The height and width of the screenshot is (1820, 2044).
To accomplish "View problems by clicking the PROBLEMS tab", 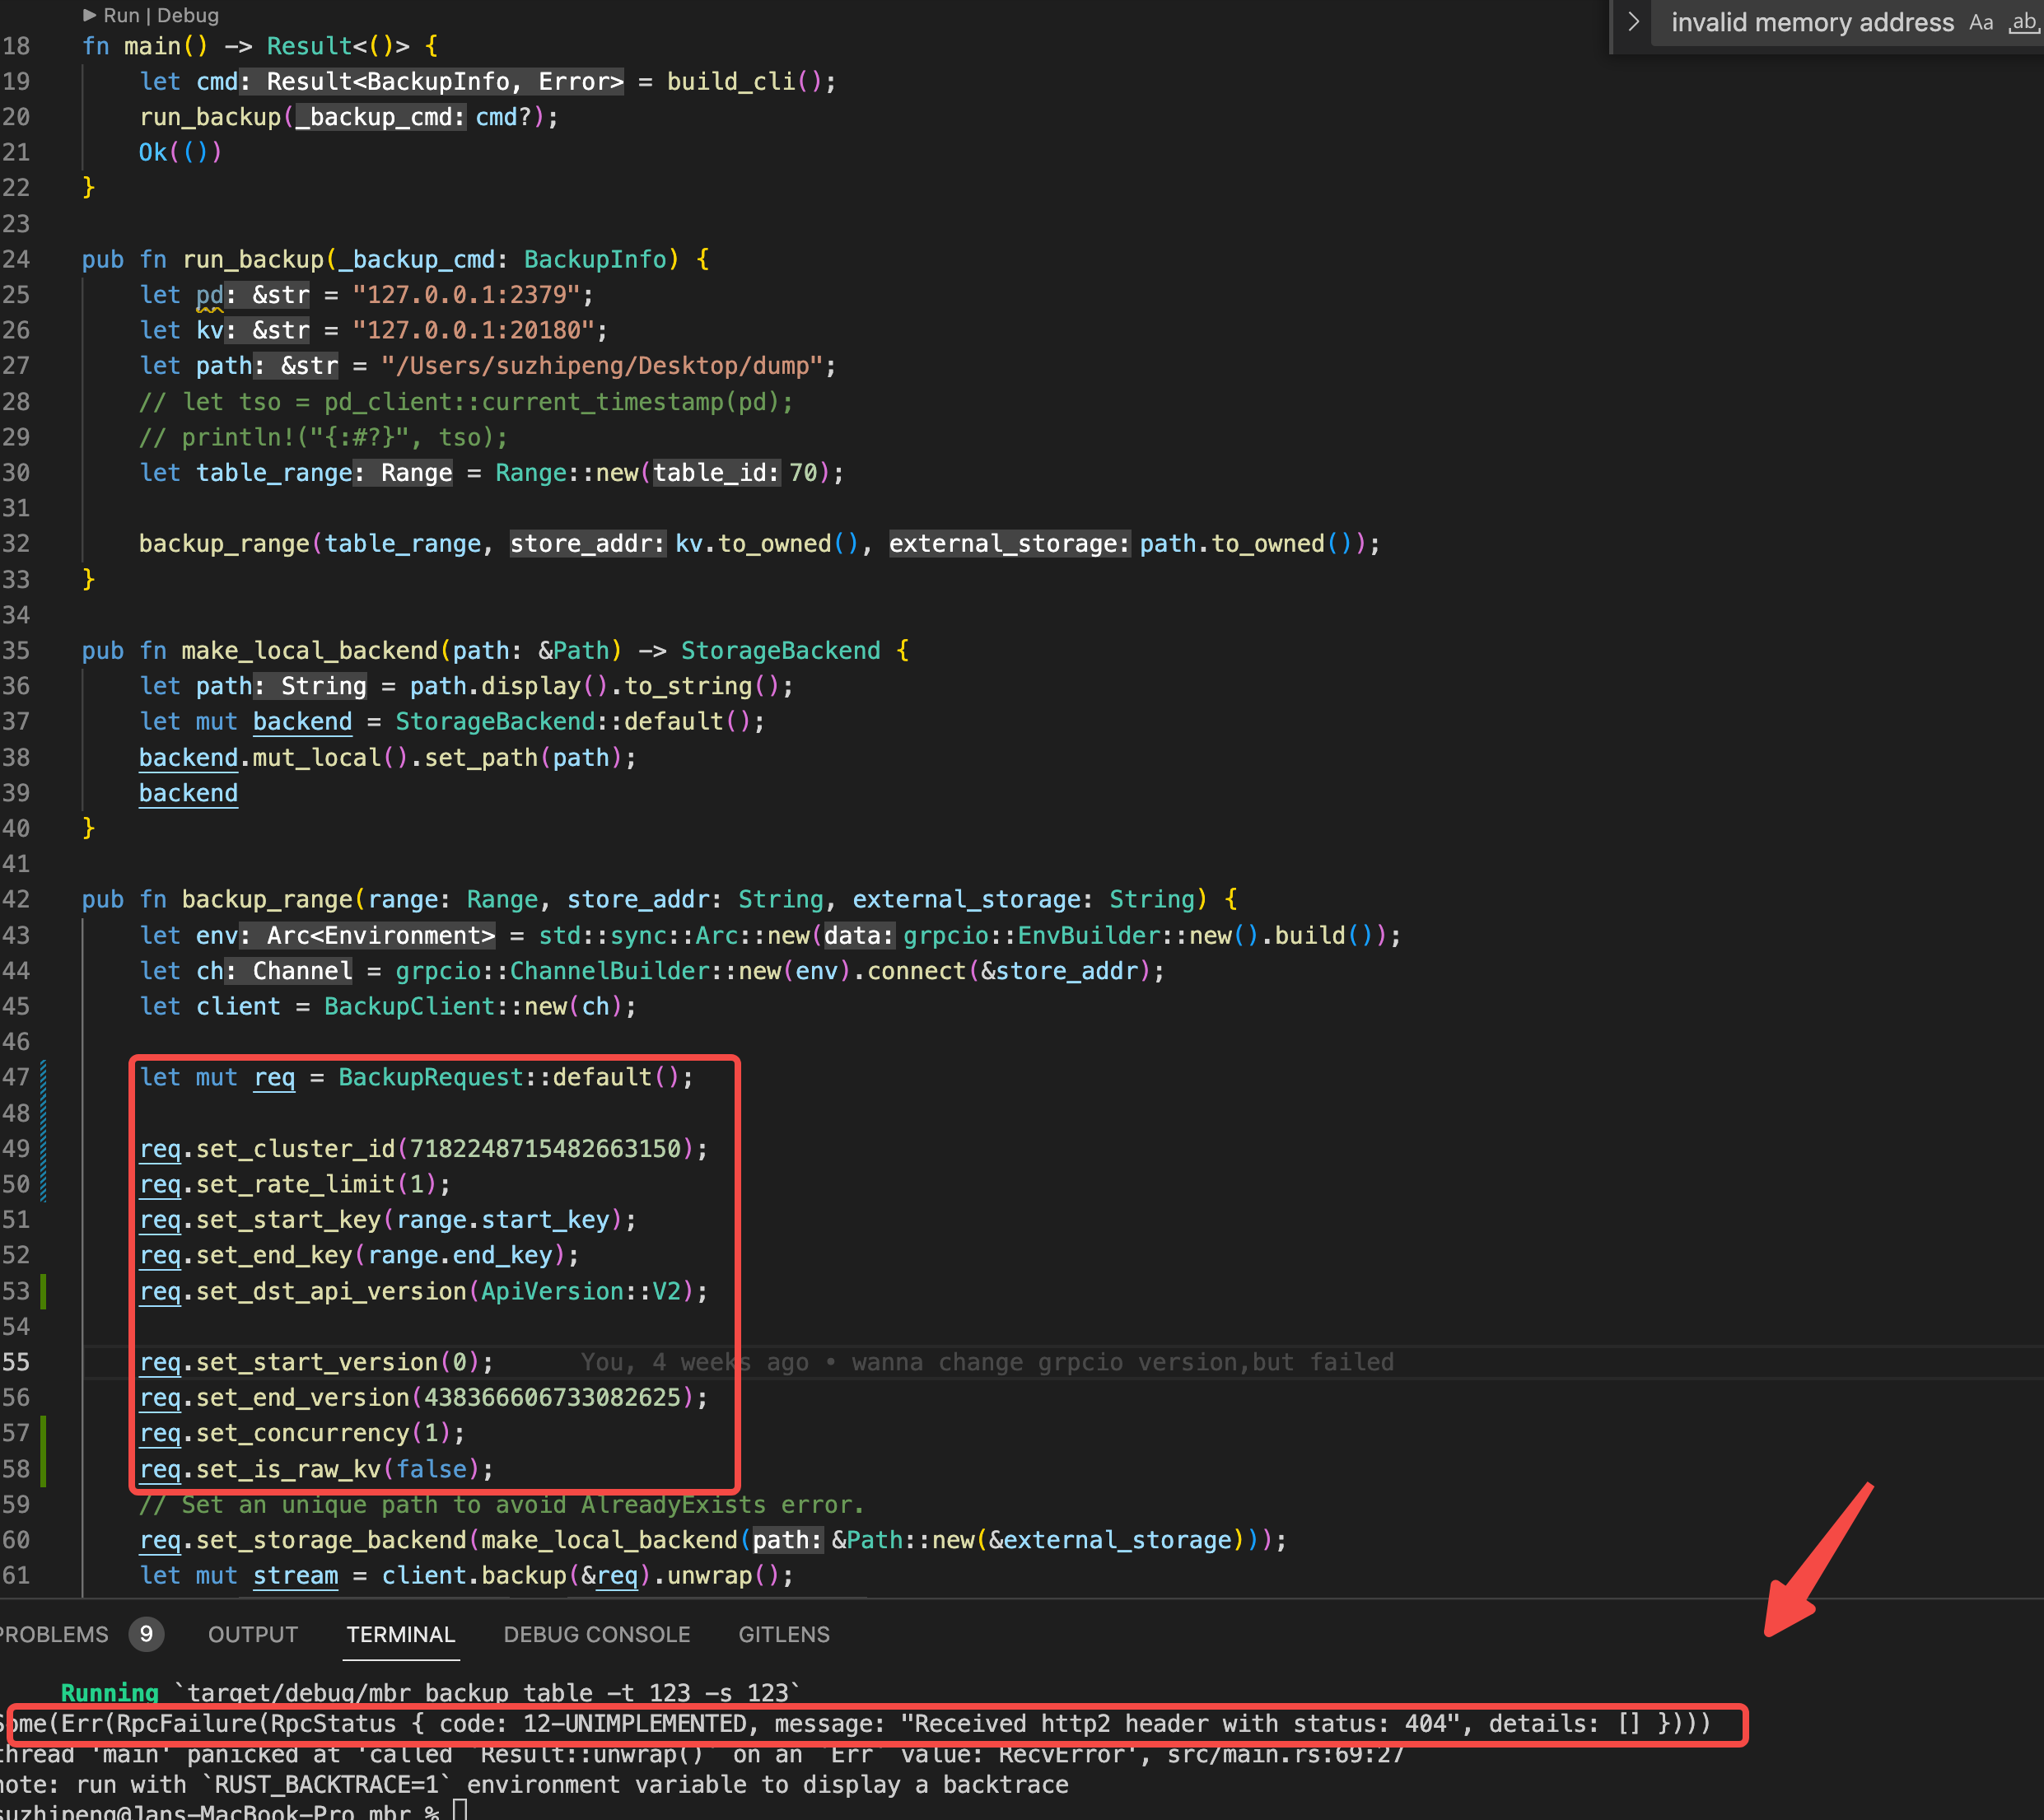I will [x=55, y=1633].
